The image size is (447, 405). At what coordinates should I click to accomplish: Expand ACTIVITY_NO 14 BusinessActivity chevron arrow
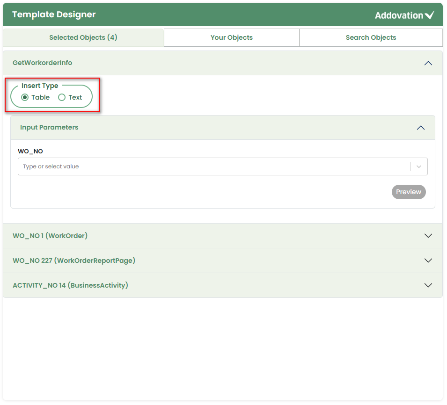click(x=428, y=285)
